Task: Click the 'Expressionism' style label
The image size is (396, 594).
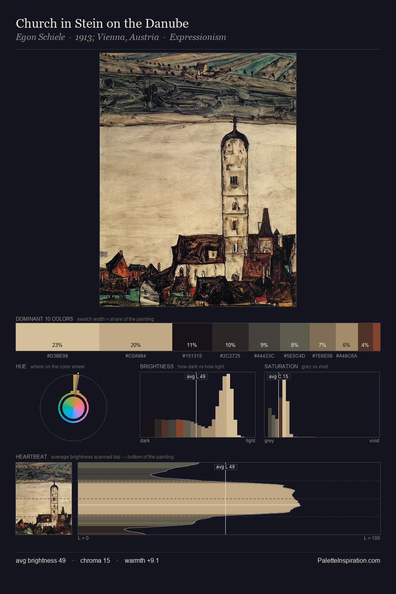Action: (x=198, y=37)
